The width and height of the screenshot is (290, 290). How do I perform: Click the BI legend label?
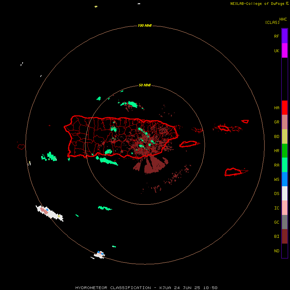pos(276,237)
